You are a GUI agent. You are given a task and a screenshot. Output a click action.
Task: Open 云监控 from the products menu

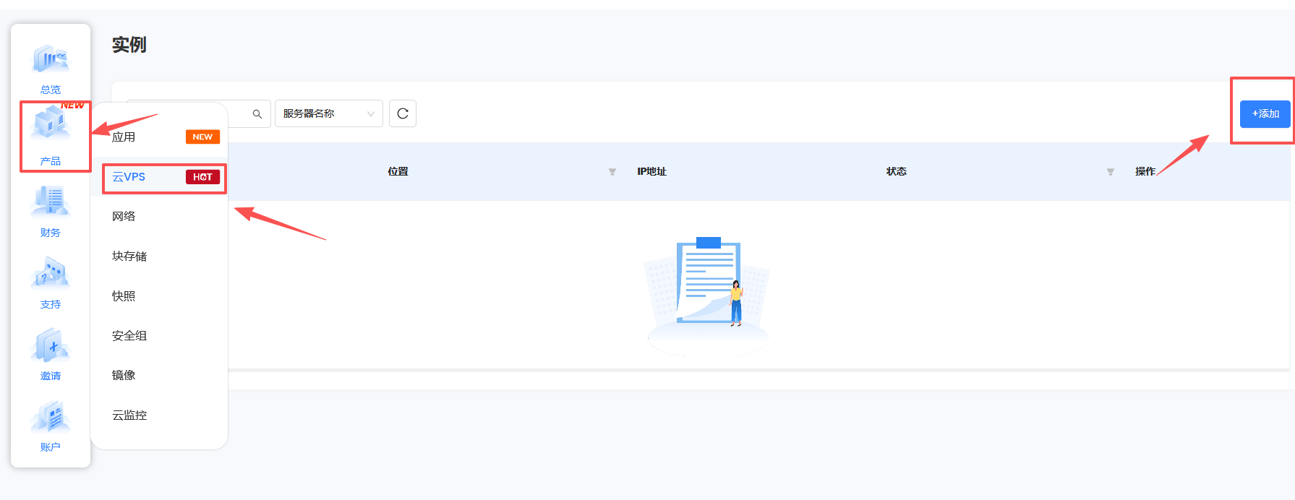(x=129, y=415)
